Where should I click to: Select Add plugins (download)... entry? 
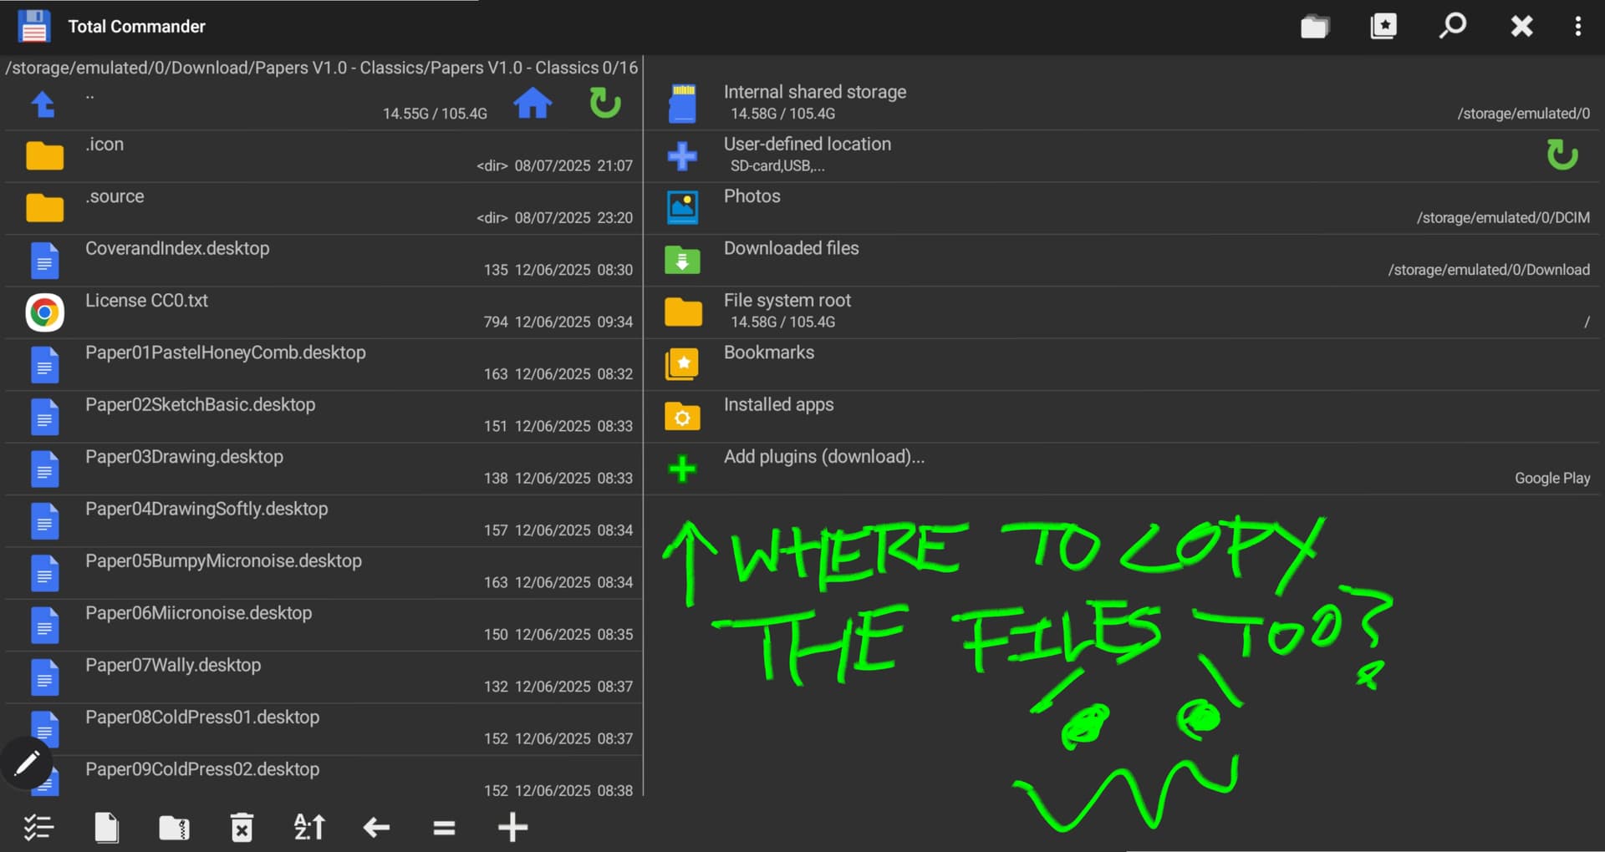(x=1122, y=469)
